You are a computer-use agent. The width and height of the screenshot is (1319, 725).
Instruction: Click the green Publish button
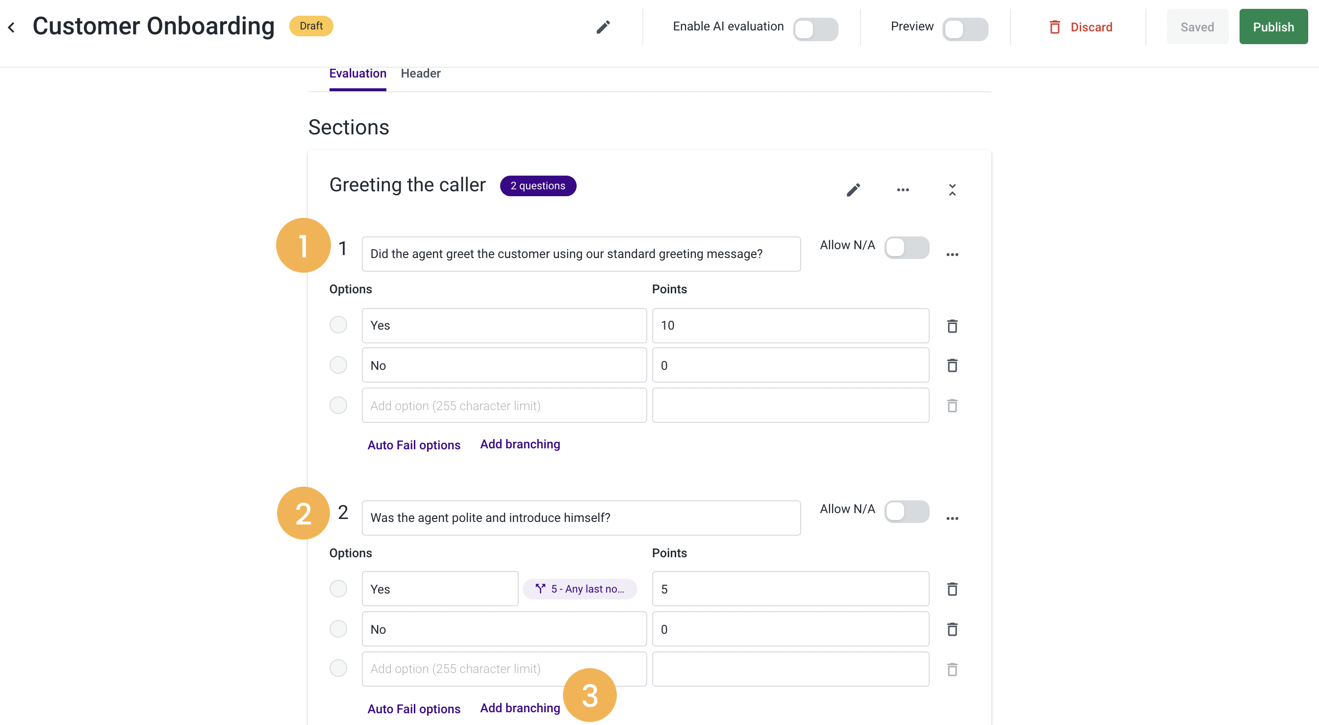tap(1273, 27)
